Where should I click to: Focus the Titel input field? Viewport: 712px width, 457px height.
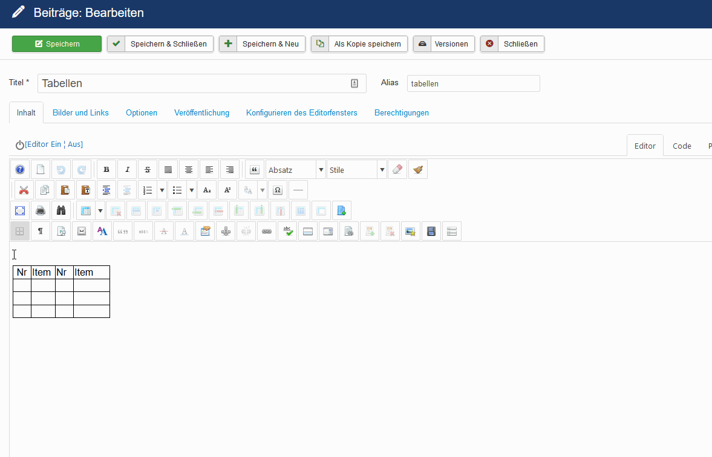pyautogui.click(x=201, y=83)
